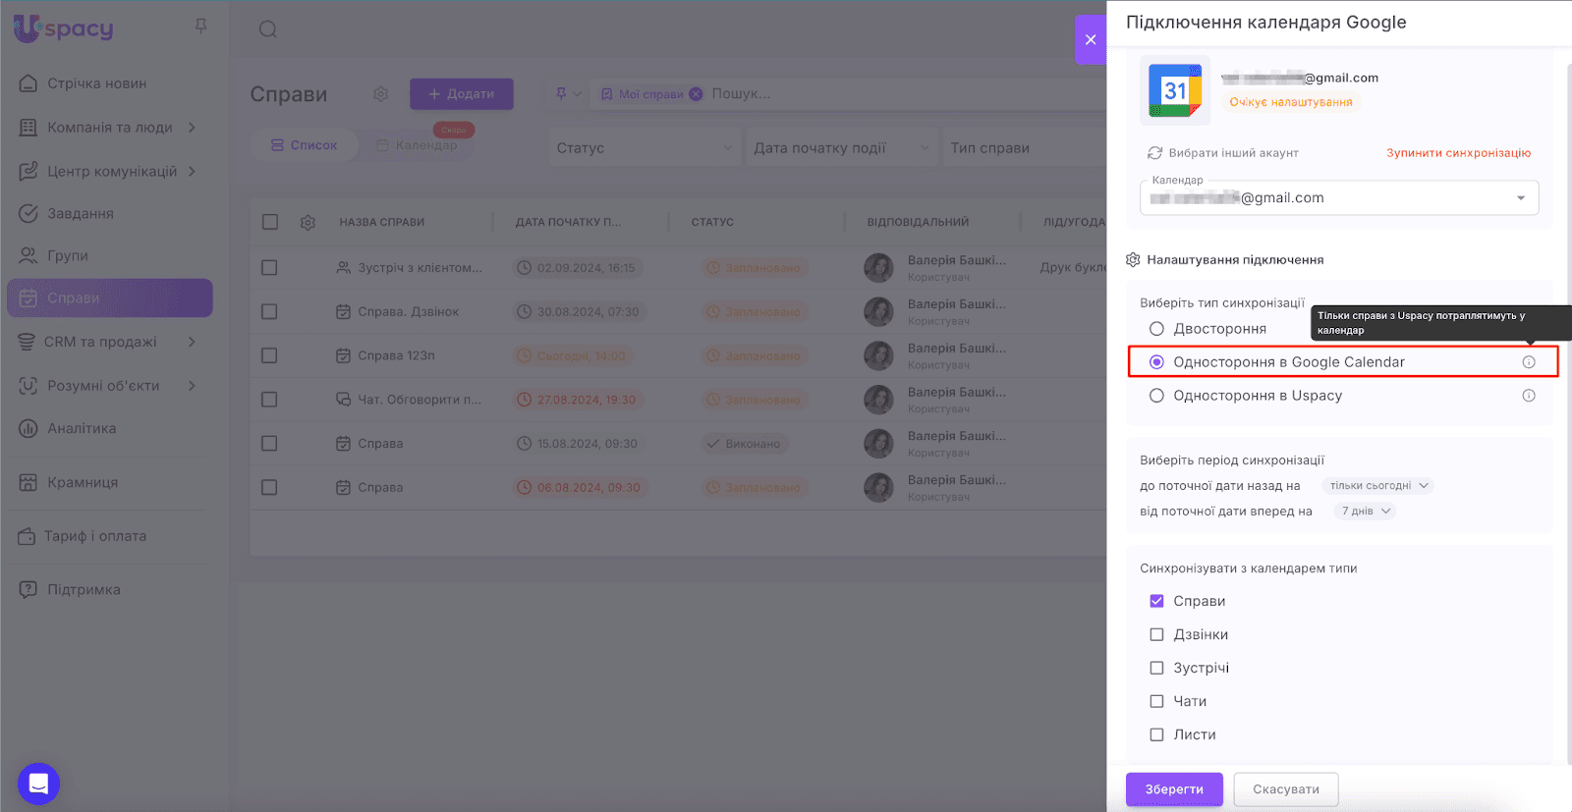Check the Дзвінки sync type checkbox
1572x812 pixels.
click(1156, 634)
